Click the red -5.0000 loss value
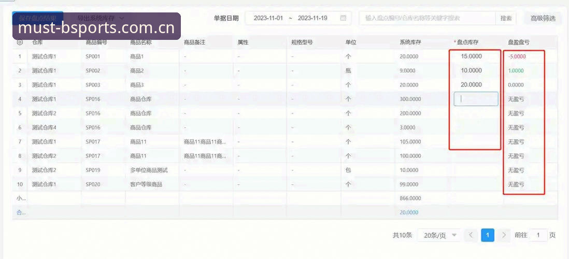This screenshot has width=569, height=259. click(x=517, y=56)
